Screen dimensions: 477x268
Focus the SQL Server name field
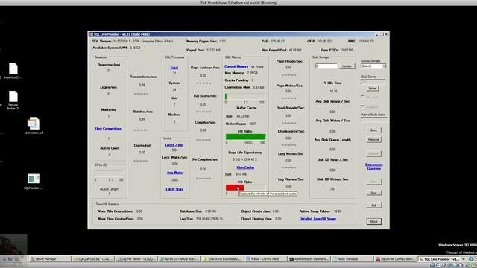[x=373, y=81]
